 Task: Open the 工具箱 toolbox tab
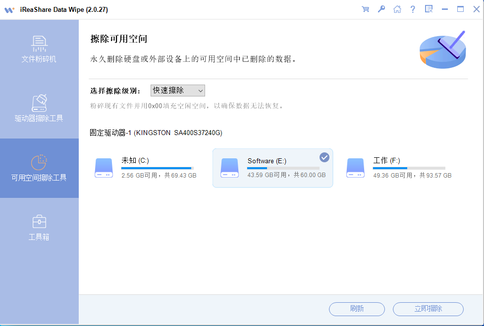click(39, 228)
